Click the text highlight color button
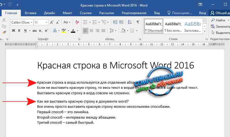 coord(64,31)
